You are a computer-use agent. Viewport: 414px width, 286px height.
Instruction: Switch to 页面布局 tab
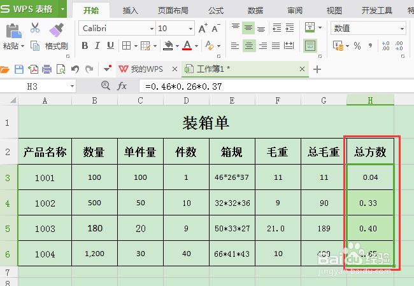173,11
